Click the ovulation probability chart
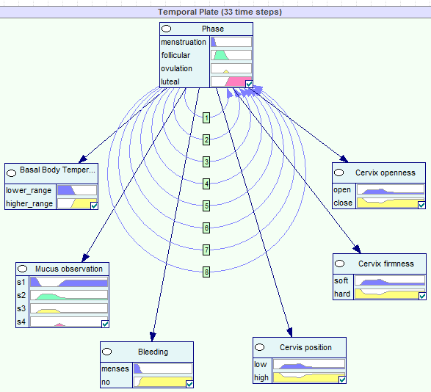Image resolution: width=431 pixels, height=392 pixels. pyautogui.click(x=231, y=68)
